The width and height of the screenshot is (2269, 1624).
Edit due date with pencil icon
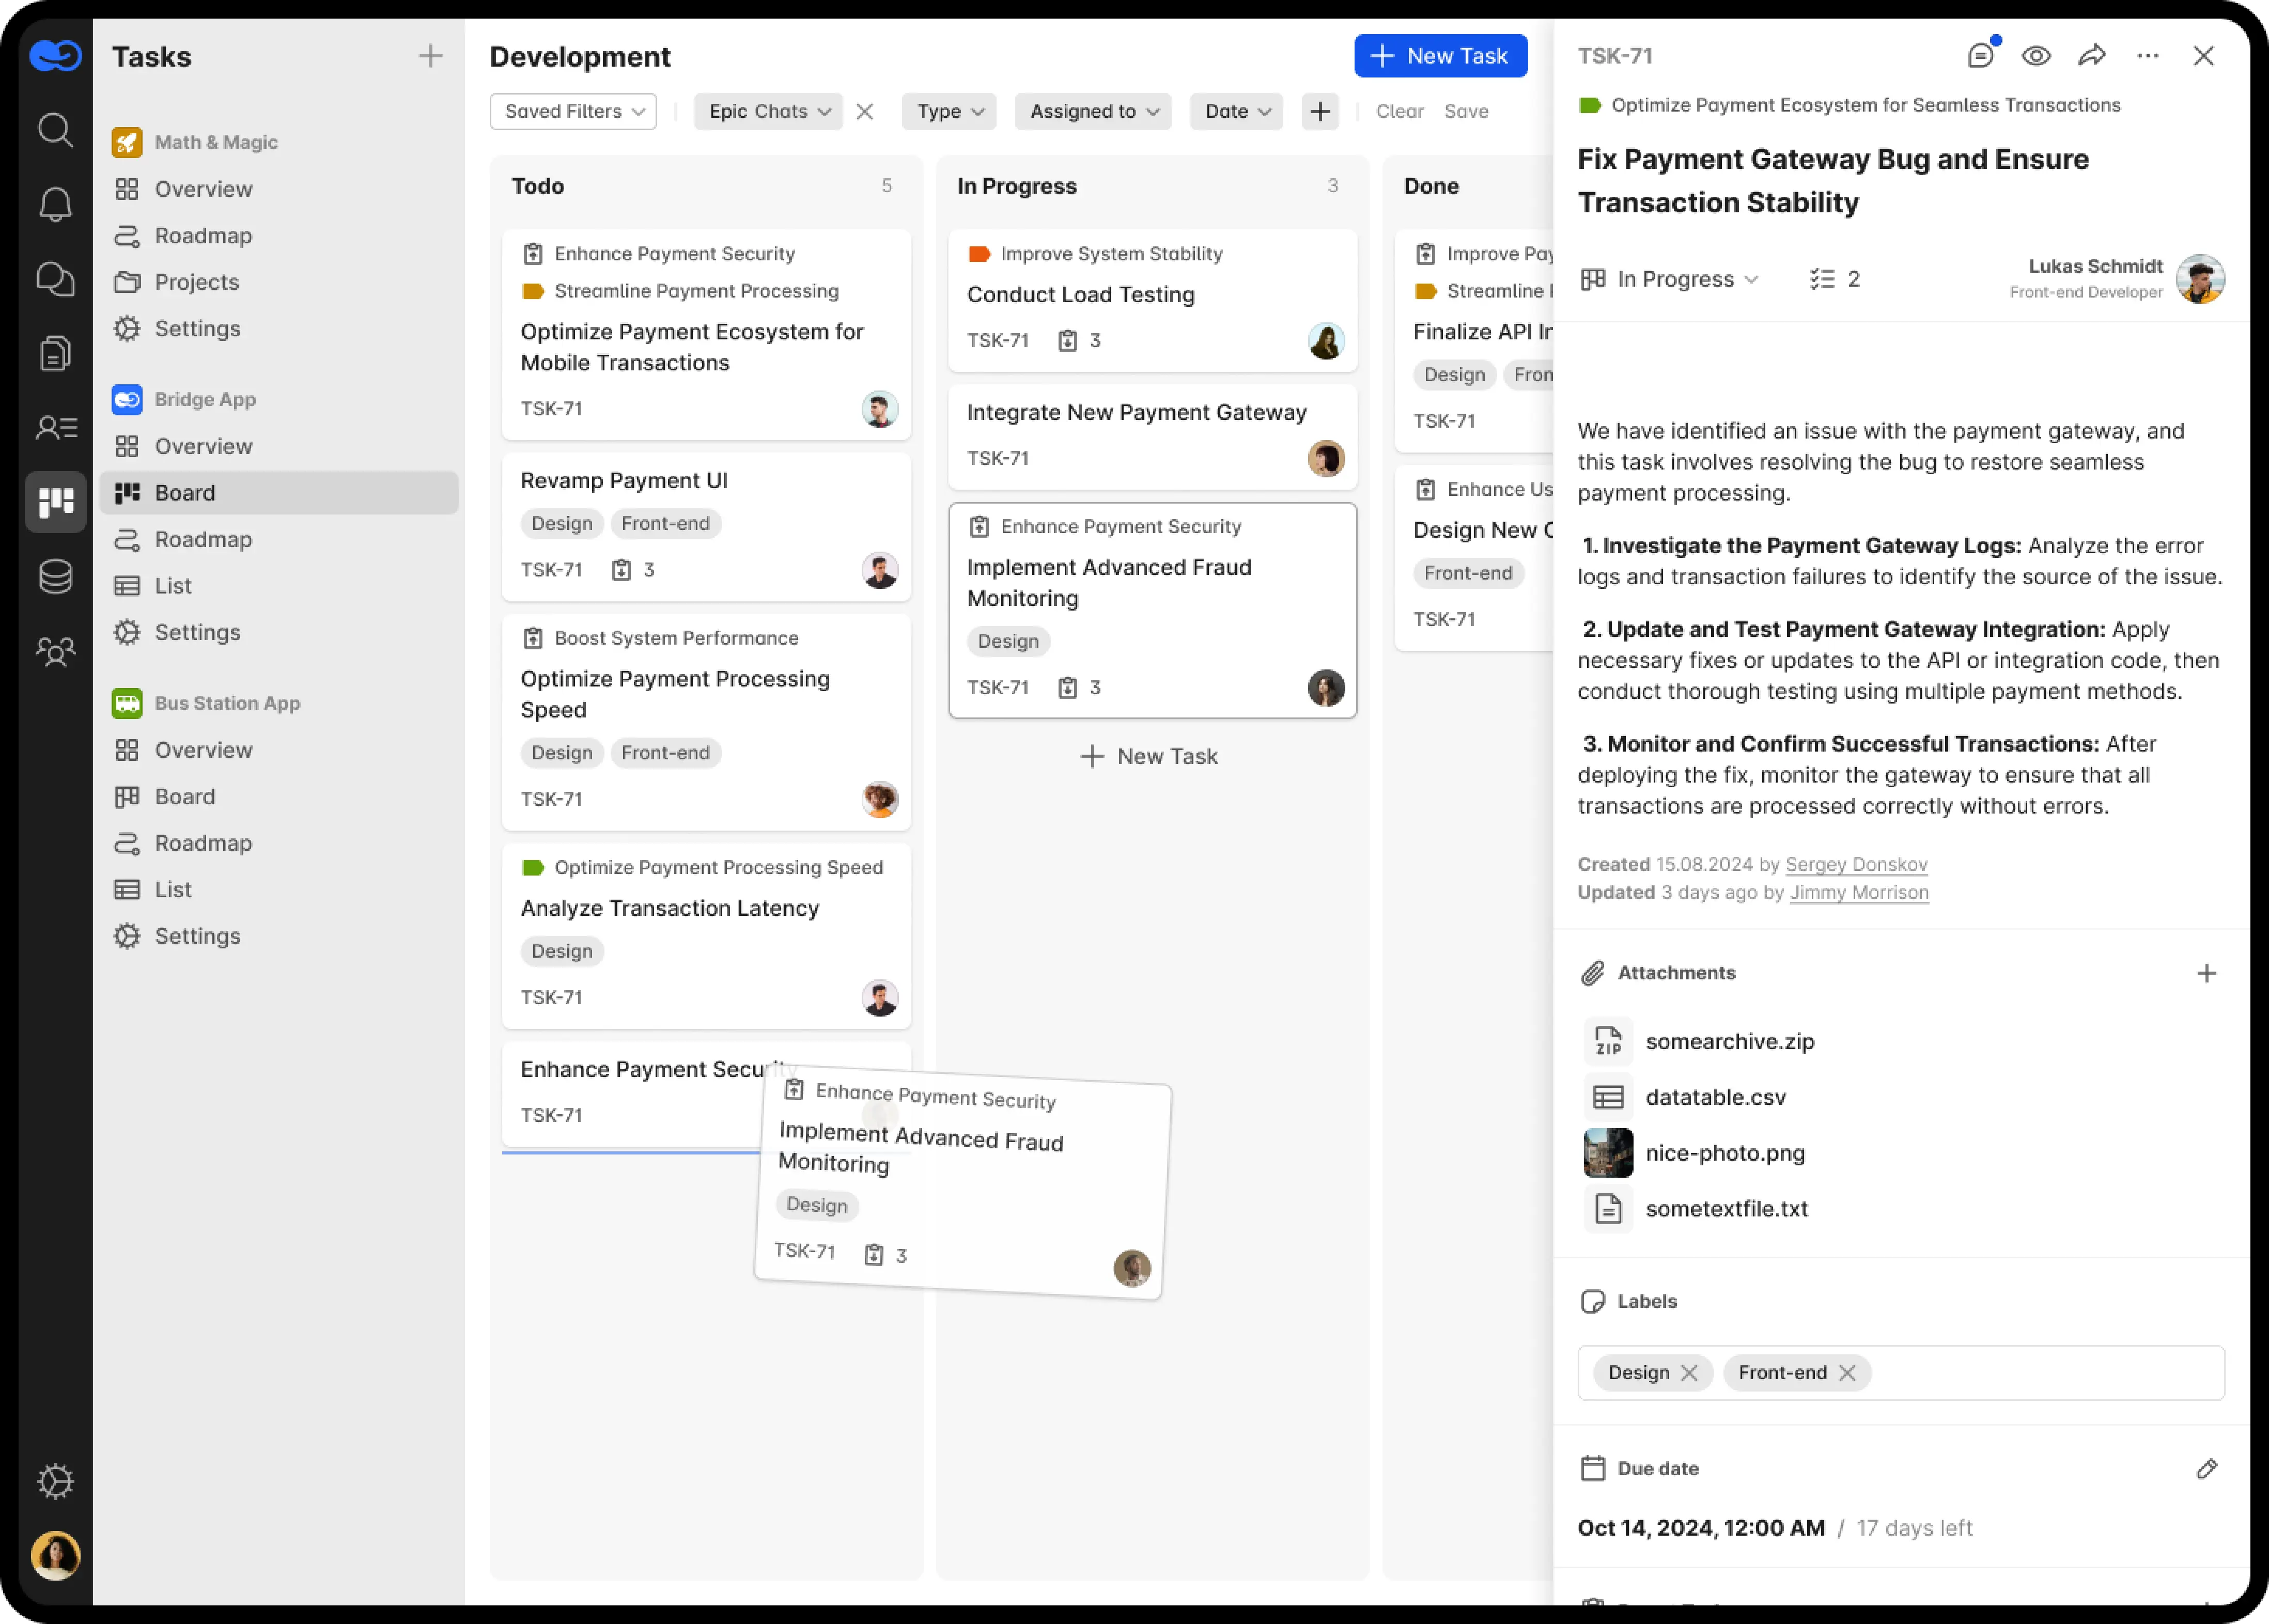coord(2206,1468)
